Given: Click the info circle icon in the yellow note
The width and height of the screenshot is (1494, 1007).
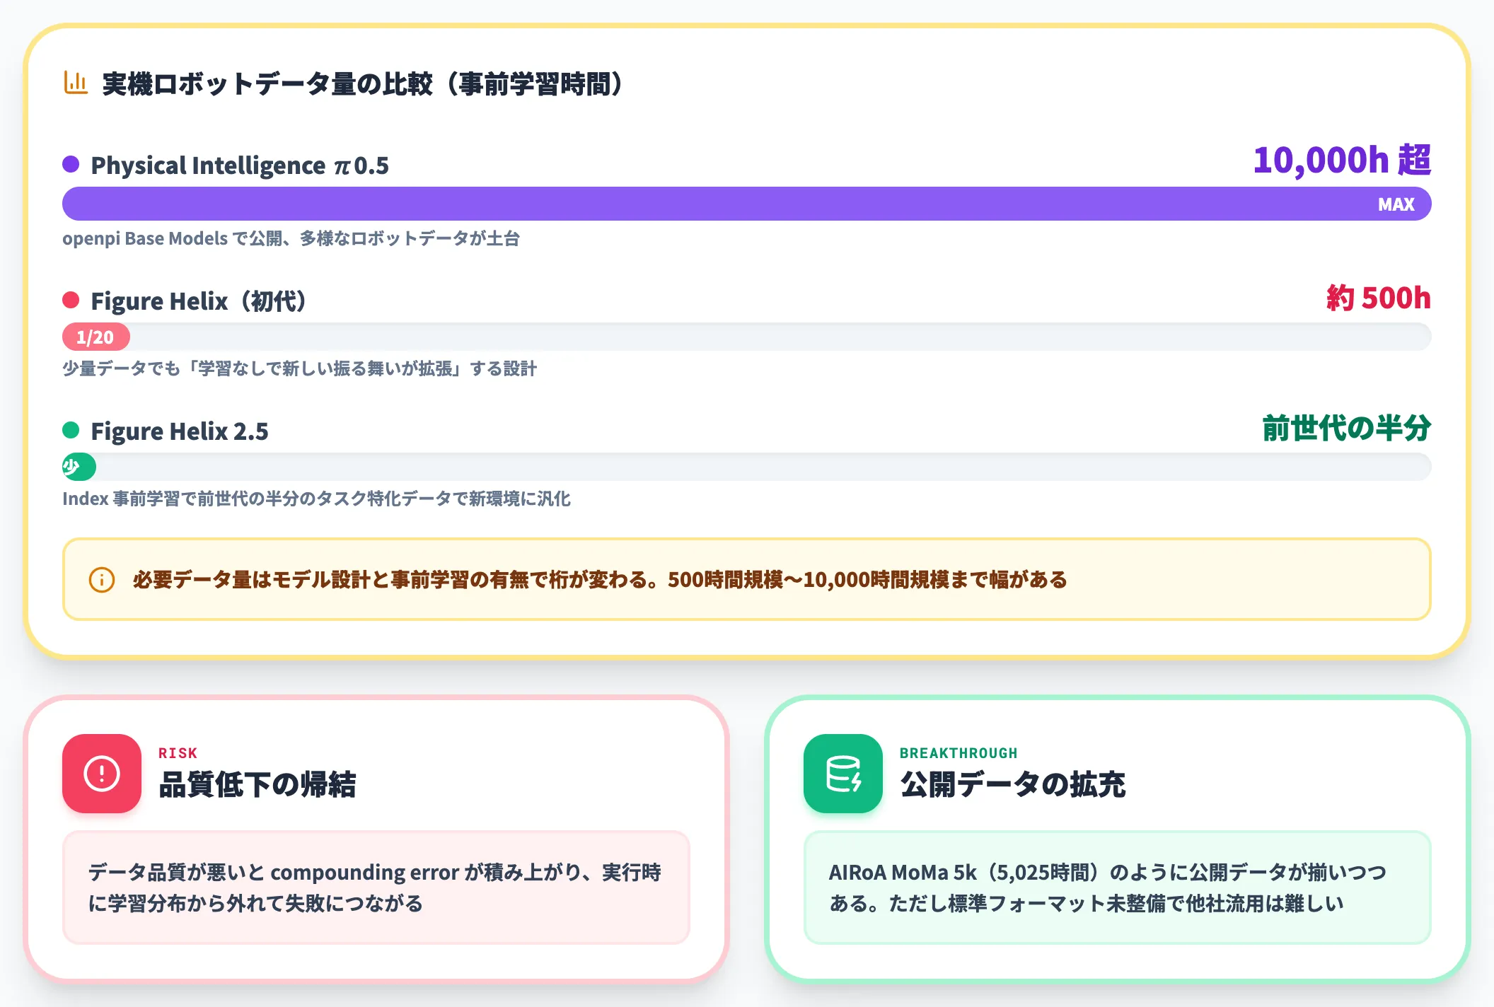Looking at the screenshot, I should point(102,580).
